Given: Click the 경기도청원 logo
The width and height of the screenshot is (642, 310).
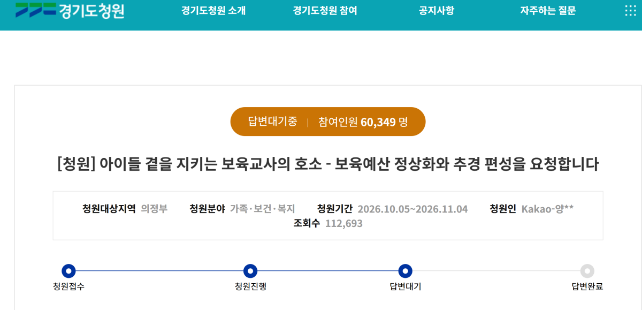Looking at the screenshot, I should (x=70, y=10).
